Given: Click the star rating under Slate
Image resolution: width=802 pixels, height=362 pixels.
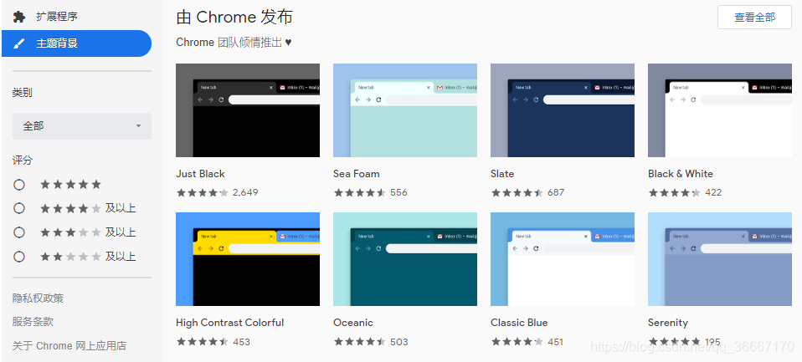Looking at the screenshot, I should point(517,192).
